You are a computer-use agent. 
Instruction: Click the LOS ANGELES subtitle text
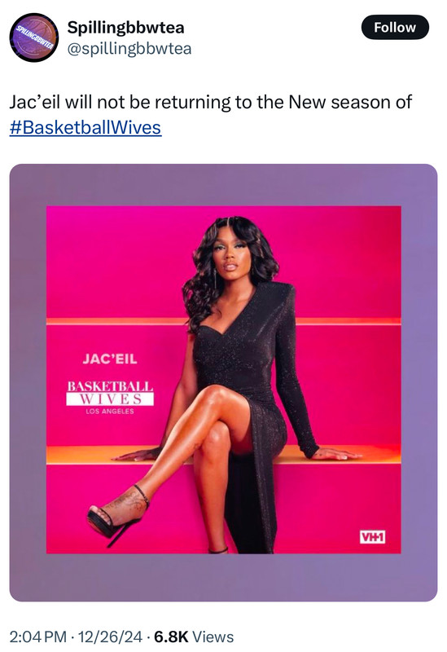[110, 412]
